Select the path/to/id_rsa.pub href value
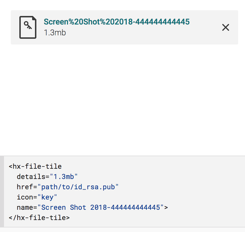The image size is (245, 232). 78,187
